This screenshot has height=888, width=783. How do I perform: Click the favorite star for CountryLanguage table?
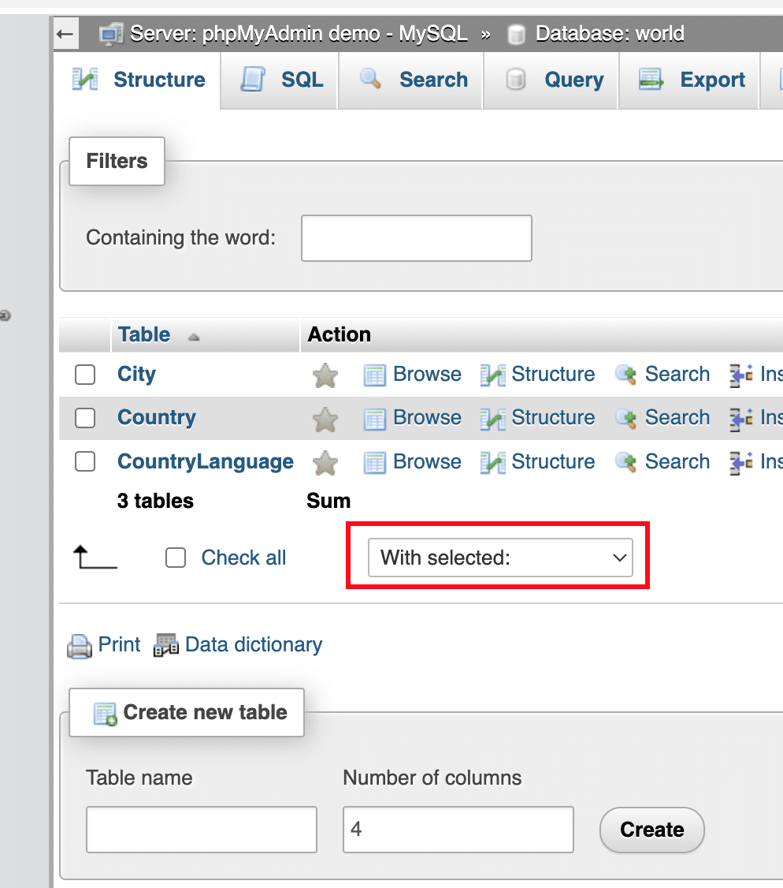point(325,462)
